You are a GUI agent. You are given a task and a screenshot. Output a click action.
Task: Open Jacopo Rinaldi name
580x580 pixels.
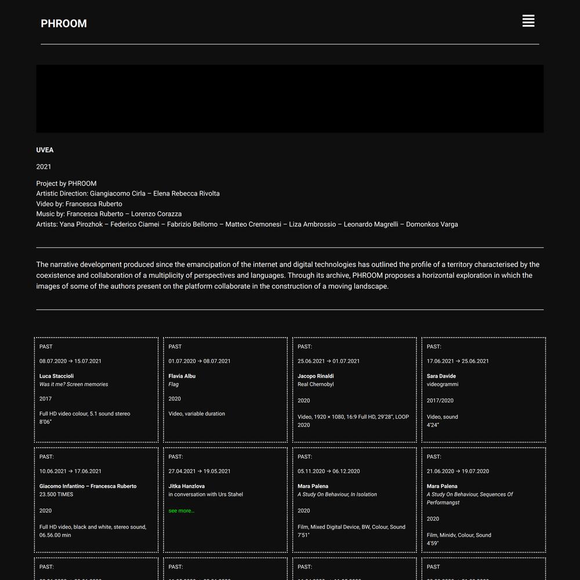(316, 376)
